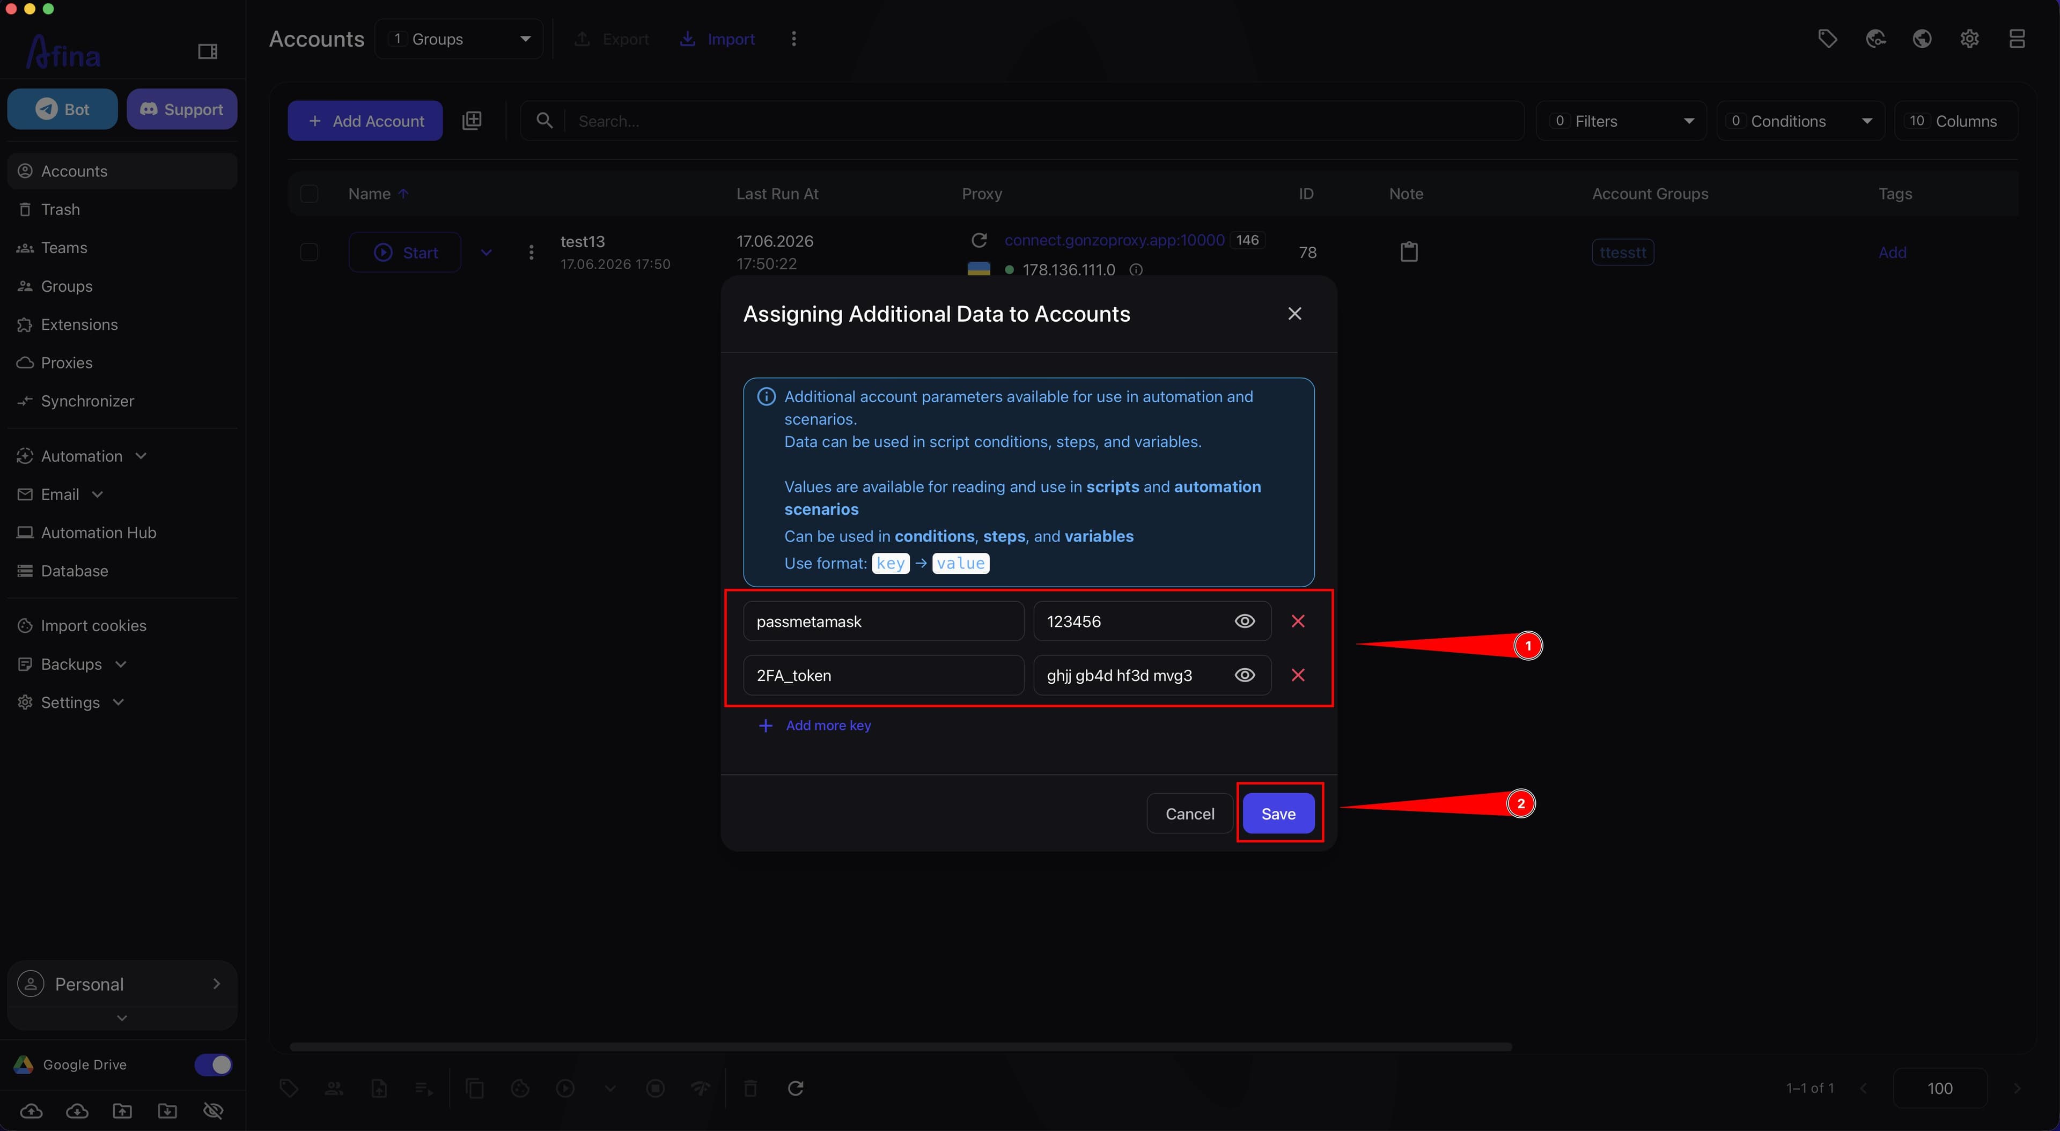Click the hidden eye icon at bottom left
2060x1131 pixels.
pos(214,1111)
